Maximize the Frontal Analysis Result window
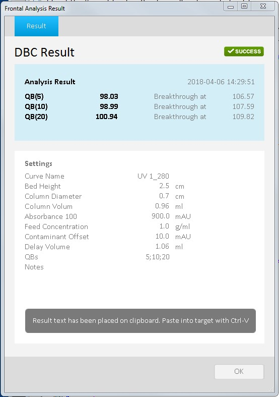279x397 pixels. pos(244,7)
